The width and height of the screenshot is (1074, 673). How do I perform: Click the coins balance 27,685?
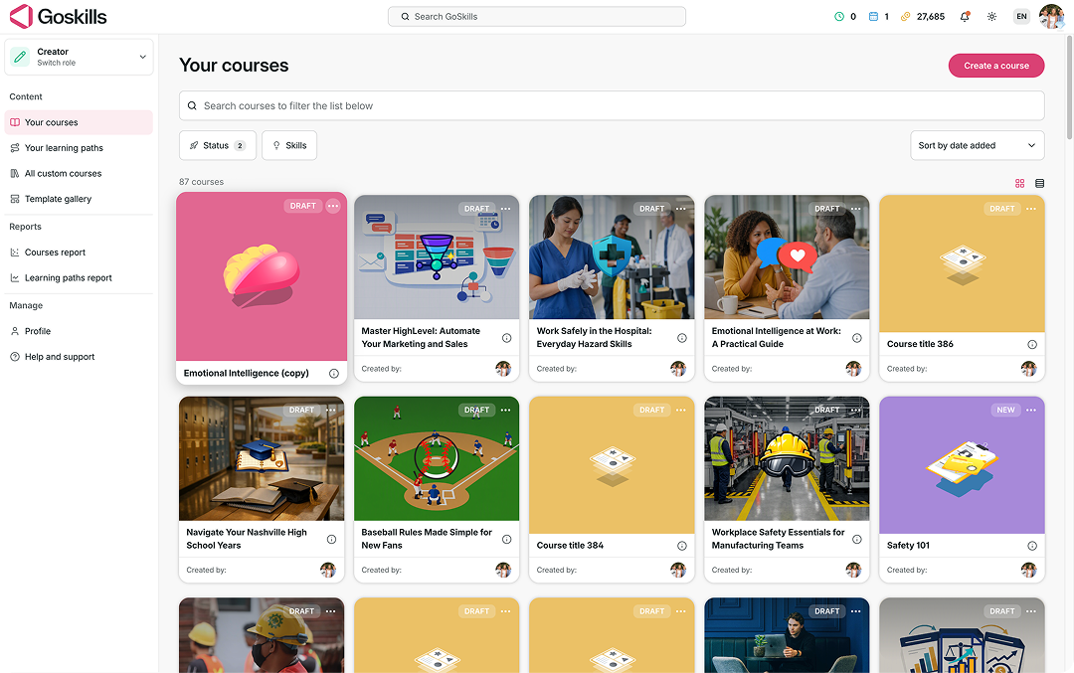click(923, 17)
